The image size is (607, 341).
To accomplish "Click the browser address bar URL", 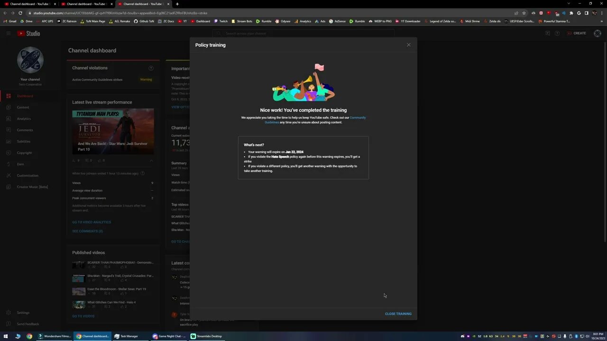I will pyautogui.click(x=120, y=13).
